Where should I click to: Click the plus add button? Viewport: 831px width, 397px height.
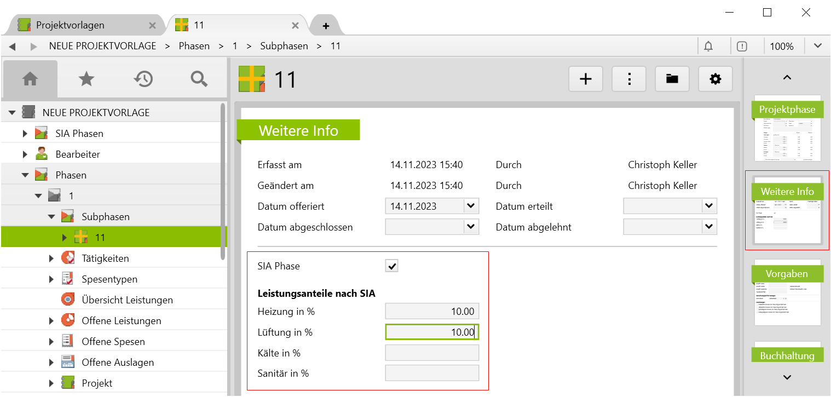point(585,79)
